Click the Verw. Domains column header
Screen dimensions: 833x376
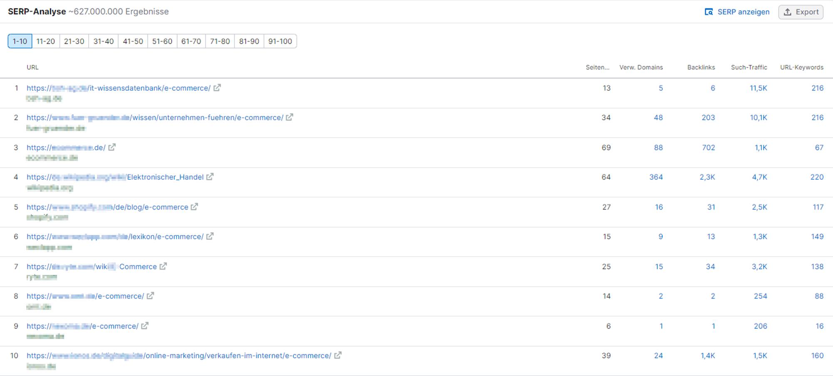pyautogui.click(x=641, y=67)
